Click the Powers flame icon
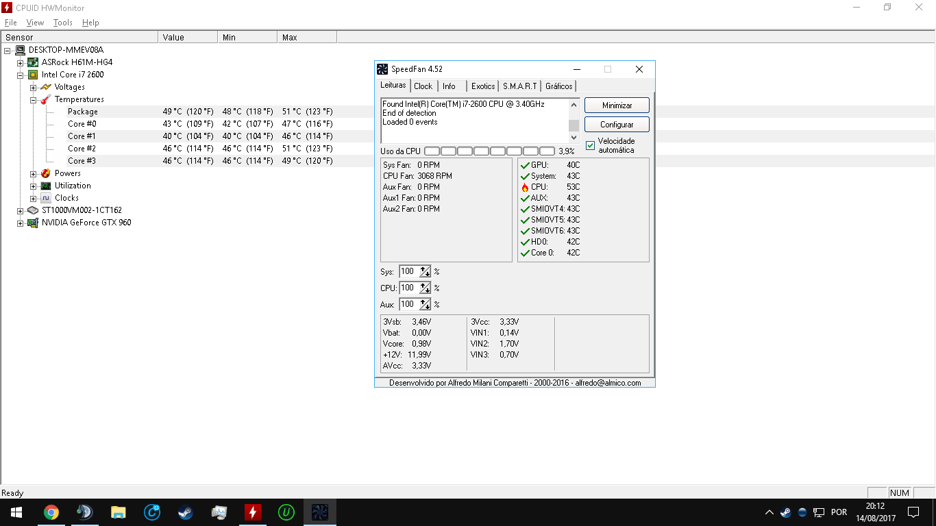This screenshot has height=526, width=936. click(x=46, y=173)
